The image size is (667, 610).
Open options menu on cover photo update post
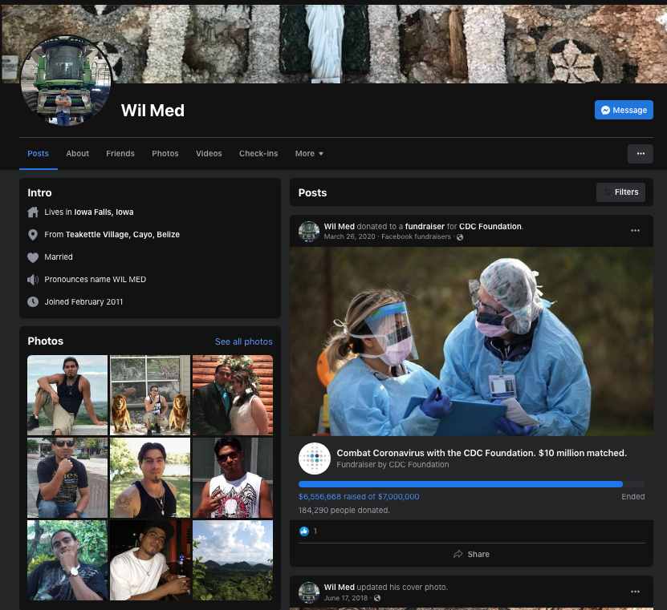pos(635,592)
